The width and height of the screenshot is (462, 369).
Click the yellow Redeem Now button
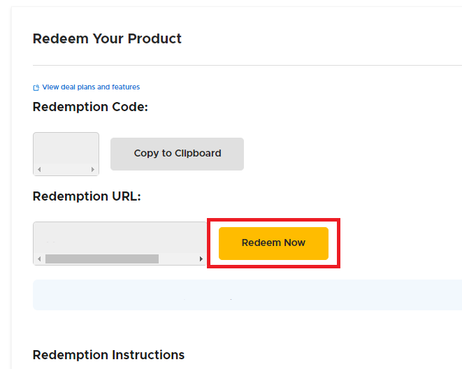pyautogui.click(x=273, y=243)
